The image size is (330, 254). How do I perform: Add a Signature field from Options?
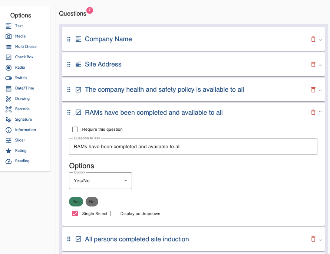point(22,119)
